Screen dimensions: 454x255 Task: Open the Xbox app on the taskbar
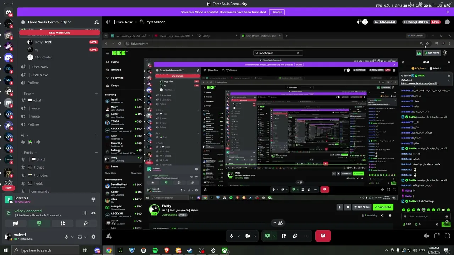[225, 250]
